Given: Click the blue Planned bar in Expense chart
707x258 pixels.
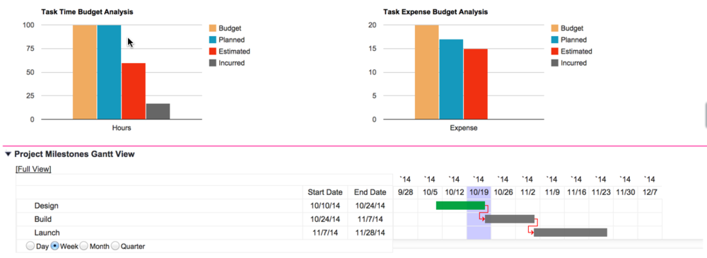Looking at the screenshot, I should tap(451, 79).
